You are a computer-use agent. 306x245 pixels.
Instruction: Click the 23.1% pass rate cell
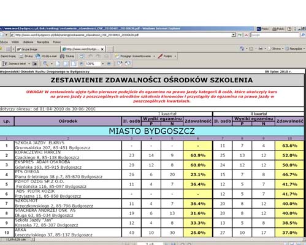point(198,174)
